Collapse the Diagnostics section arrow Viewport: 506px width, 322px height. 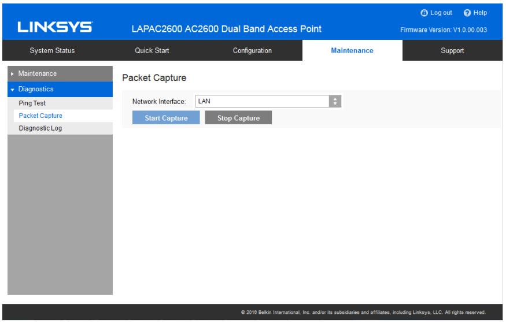pyautogui.click(x=12, y=90)
